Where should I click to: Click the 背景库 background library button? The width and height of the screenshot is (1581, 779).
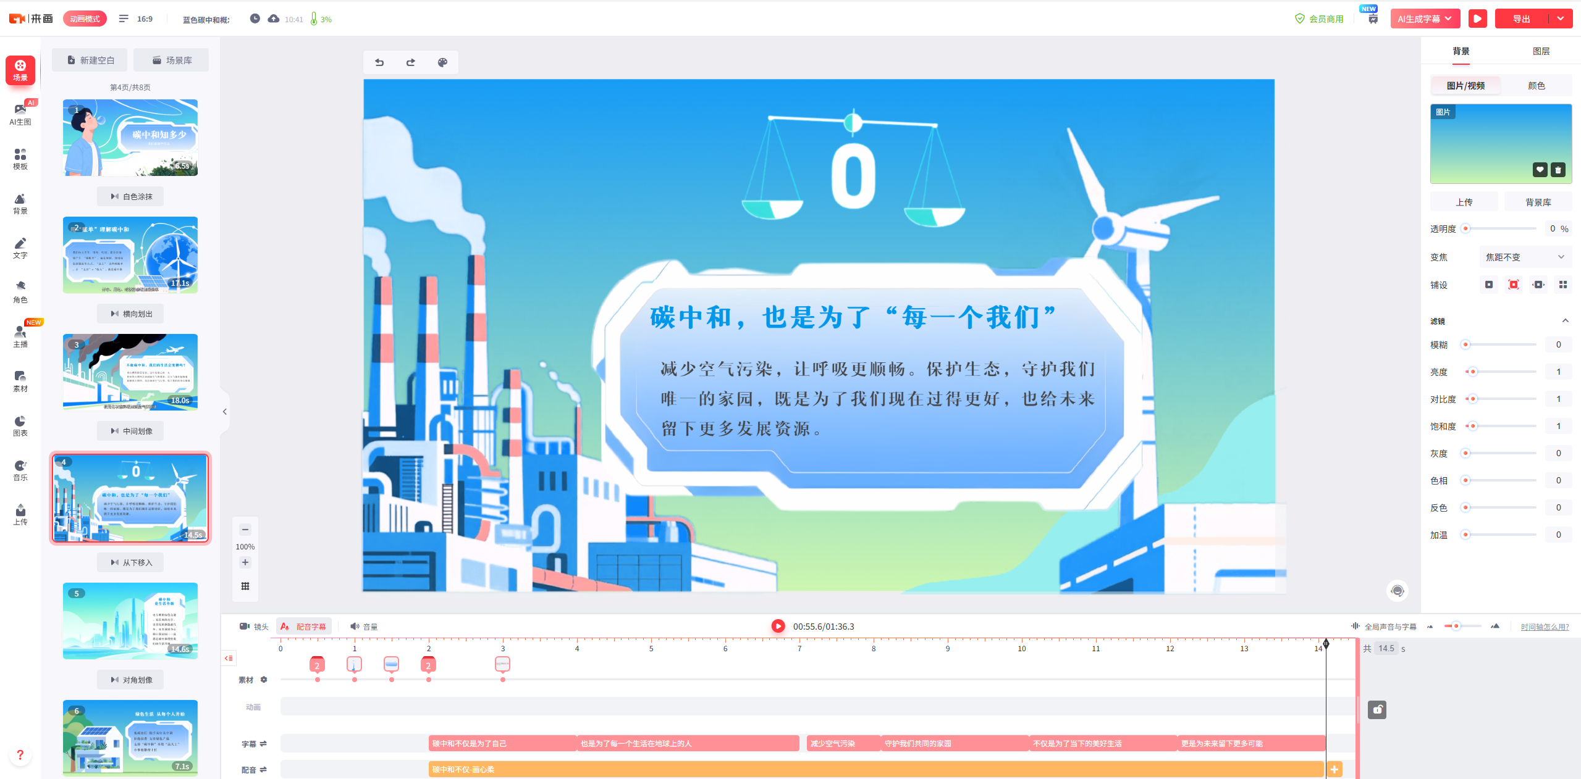(x=1538, y=202)
